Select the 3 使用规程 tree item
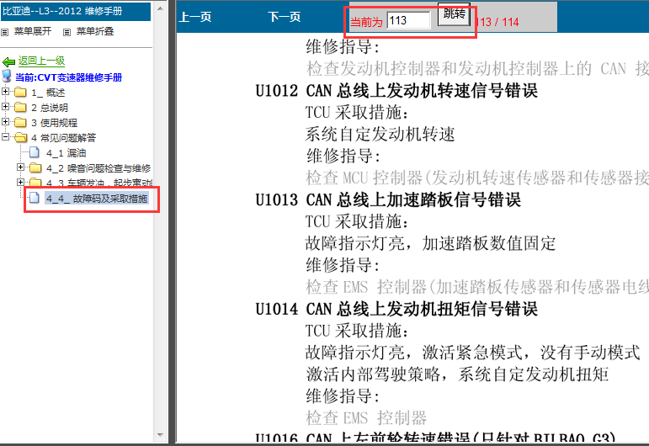This screenshot has width=649, height=446. tap(54, 123)
